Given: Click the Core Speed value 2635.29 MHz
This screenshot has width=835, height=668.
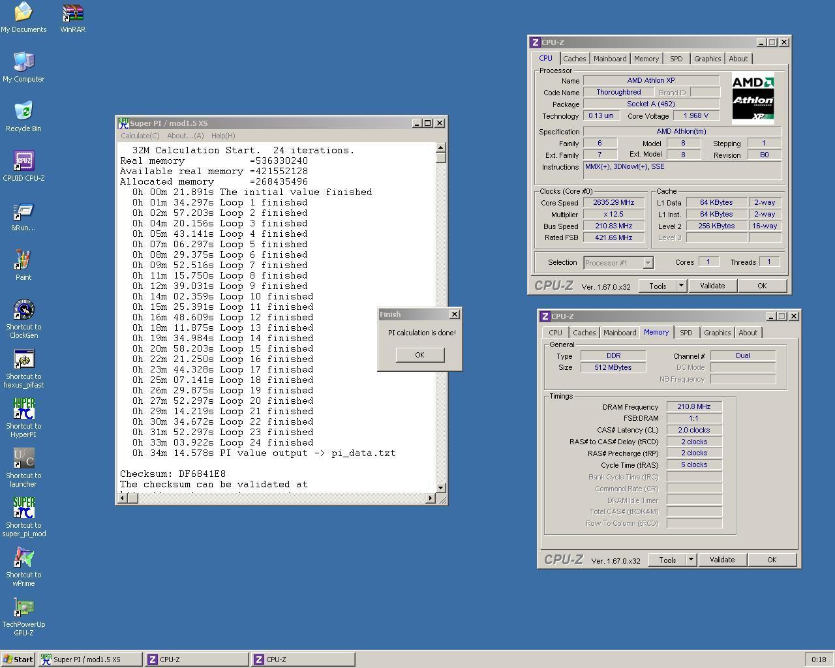Looking at the screenshot, I should [614, 203].
